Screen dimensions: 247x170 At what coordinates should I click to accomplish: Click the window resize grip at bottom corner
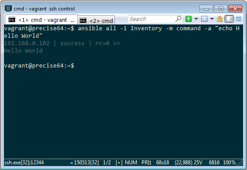pos(240,163)
